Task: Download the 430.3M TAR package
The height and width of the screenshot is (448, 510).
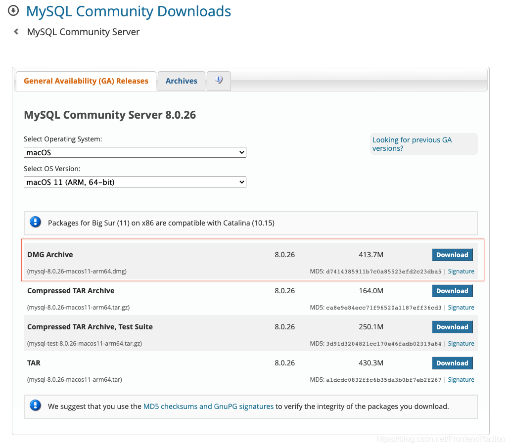Action: point(452,363)
